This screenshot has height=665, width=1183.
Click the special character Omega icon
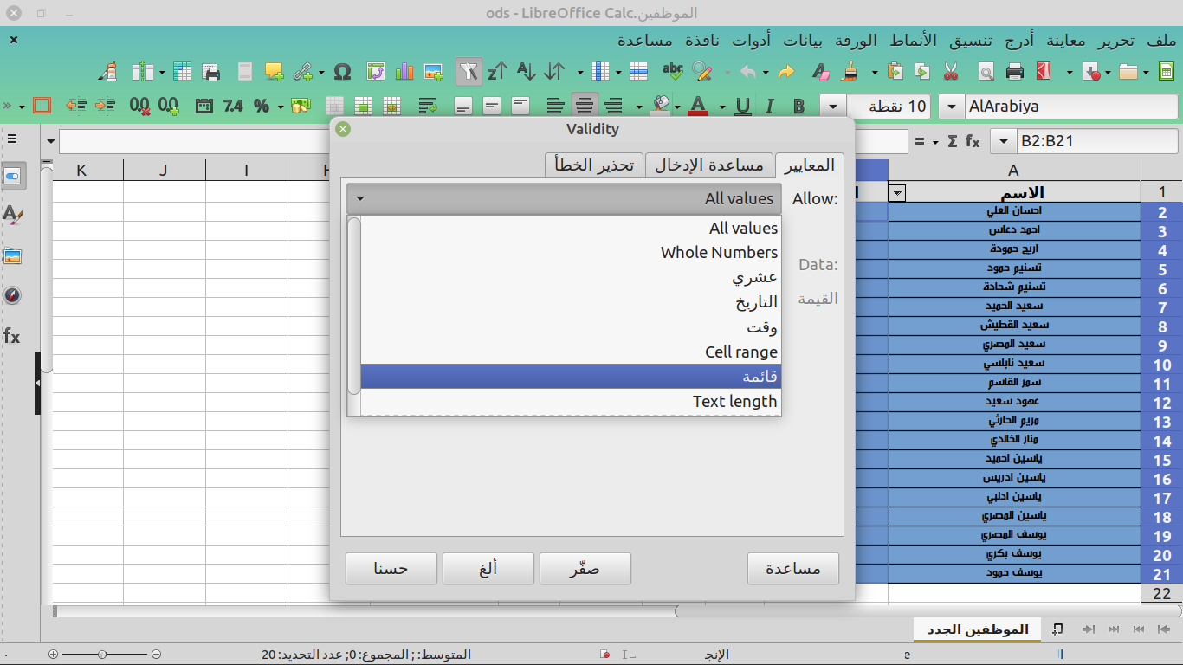[342, 72]
